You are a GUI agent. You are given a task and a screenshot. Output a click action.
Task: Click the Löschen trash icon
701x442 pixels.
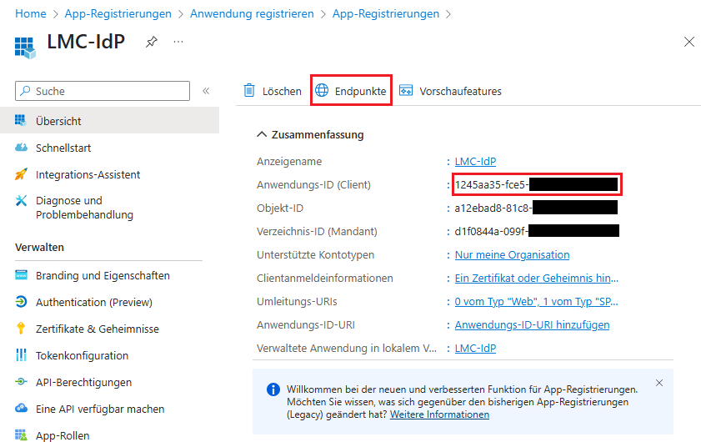click(x=248, y=91)
